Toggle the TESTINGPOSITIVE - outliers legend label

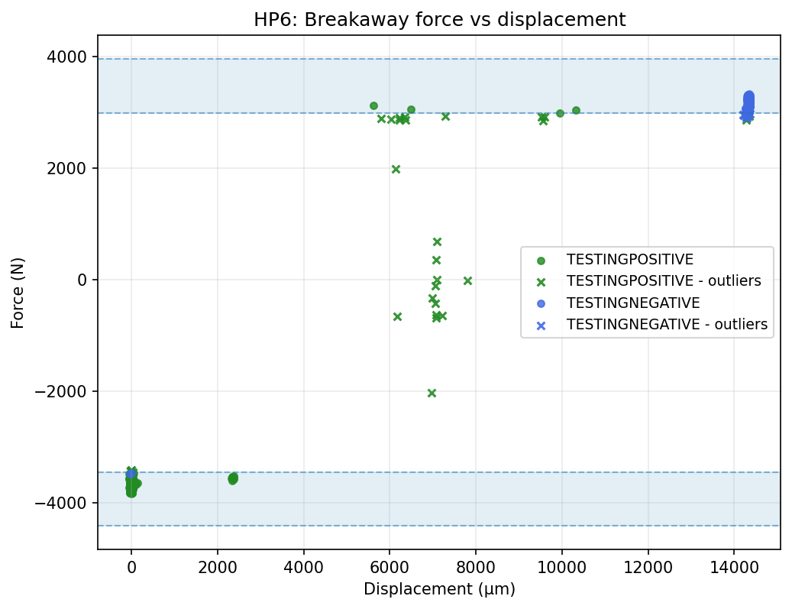[x=664, y=281]
